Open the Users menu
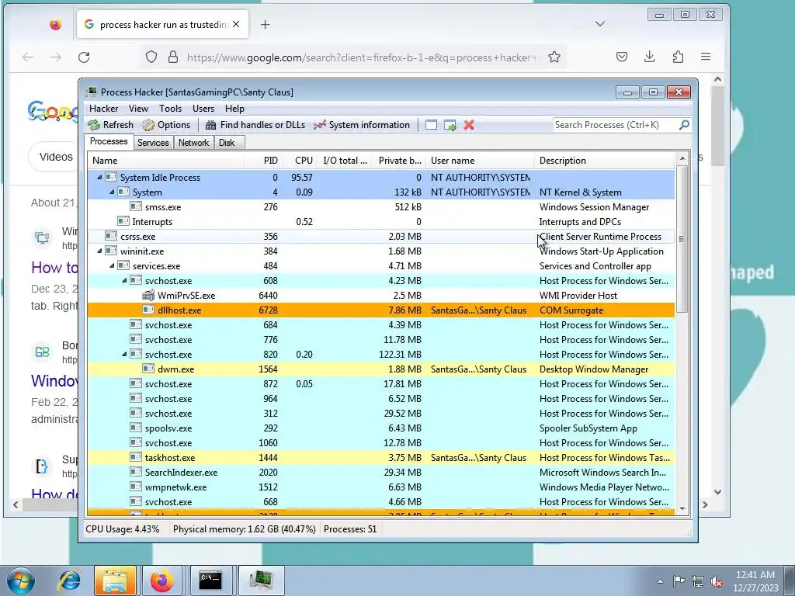795x596 pixels. (x=203, y=109)
